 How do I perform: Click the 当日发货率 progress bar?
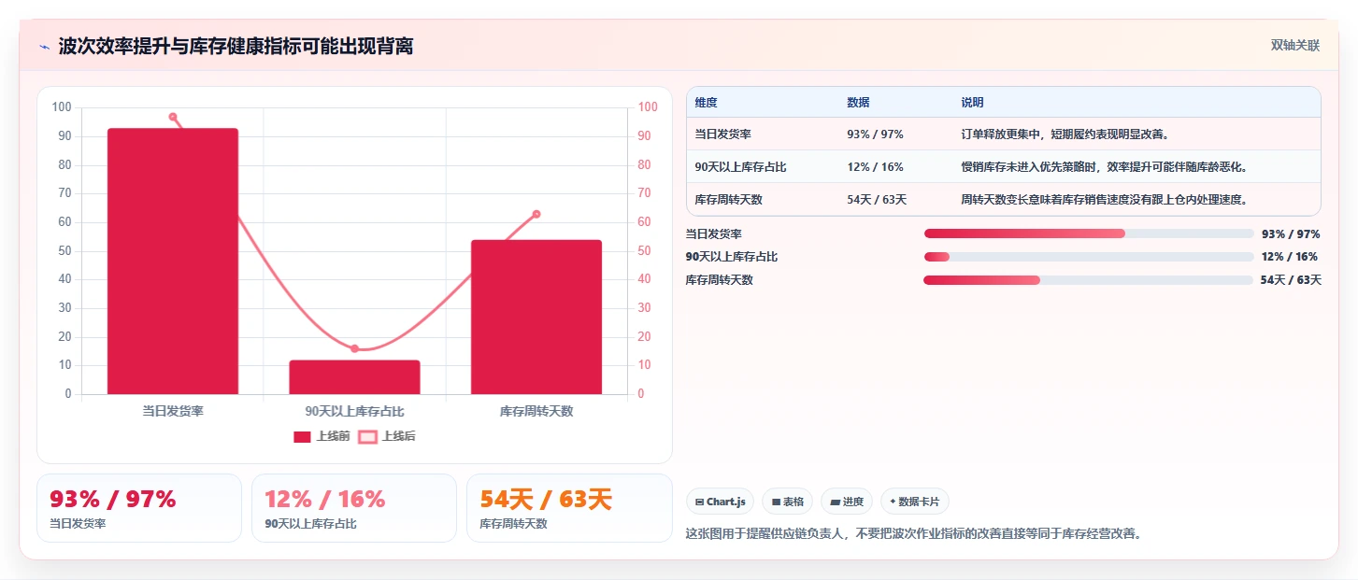click(x=1088, y=233)
